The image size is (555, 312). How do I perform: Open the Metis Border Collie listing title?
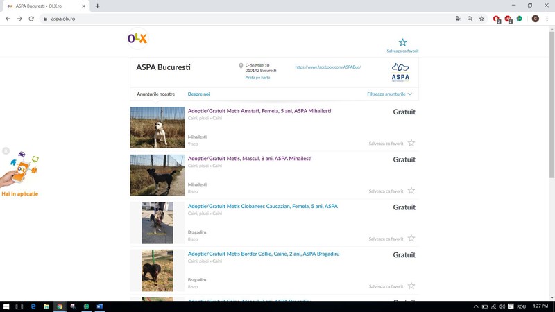264,254
